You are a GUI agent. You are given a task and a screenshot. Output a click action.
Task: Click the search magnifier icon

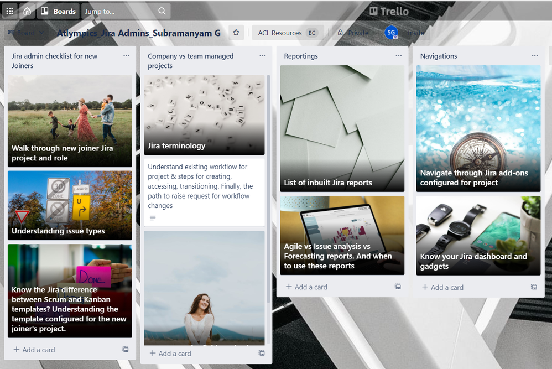[x=162, y=11]
